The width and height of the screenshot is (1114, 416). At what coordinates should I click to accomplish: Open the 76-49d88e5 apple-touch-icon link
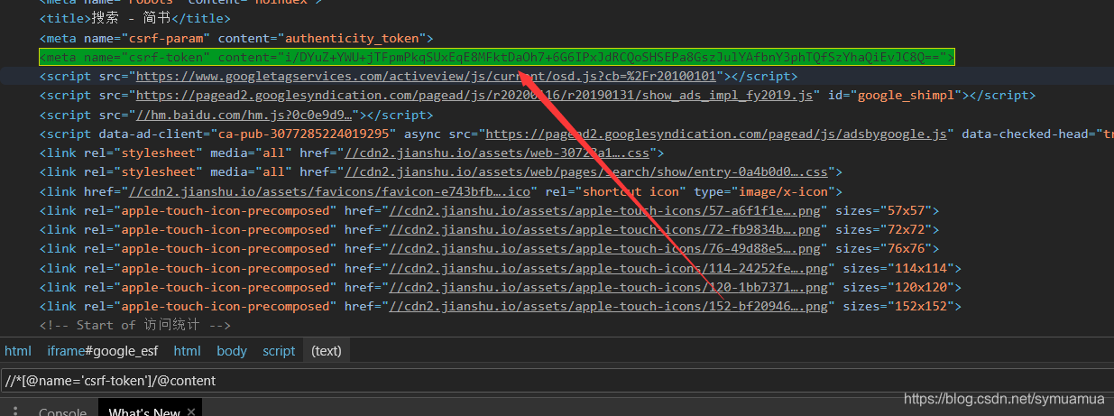coord(605,249)
